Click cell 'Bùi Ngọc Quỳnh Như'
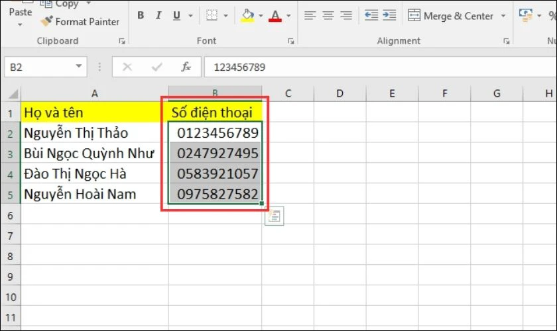The width and height of the screenshot is (557, 331). (x=94, y=154)
